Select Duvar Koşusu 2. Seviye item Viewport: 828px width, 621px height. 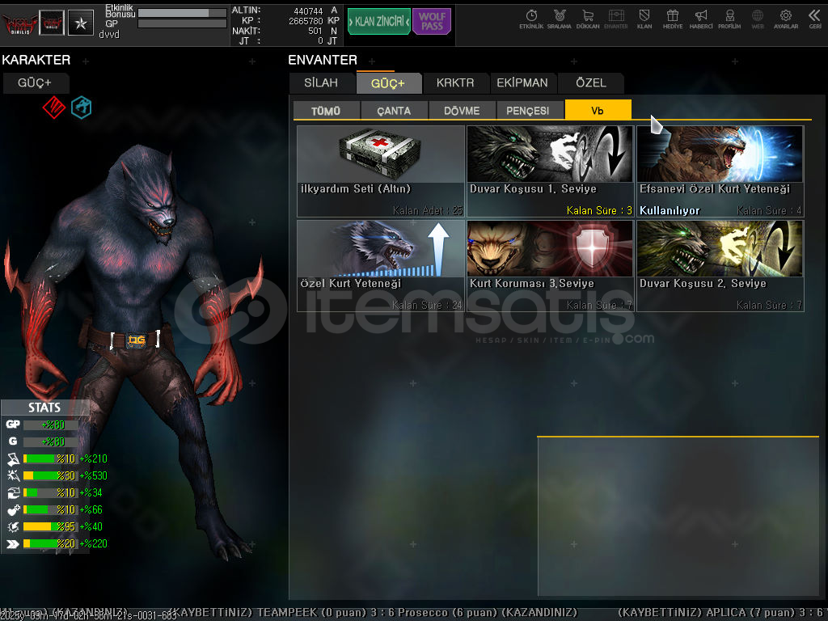[x=720, y=265]
